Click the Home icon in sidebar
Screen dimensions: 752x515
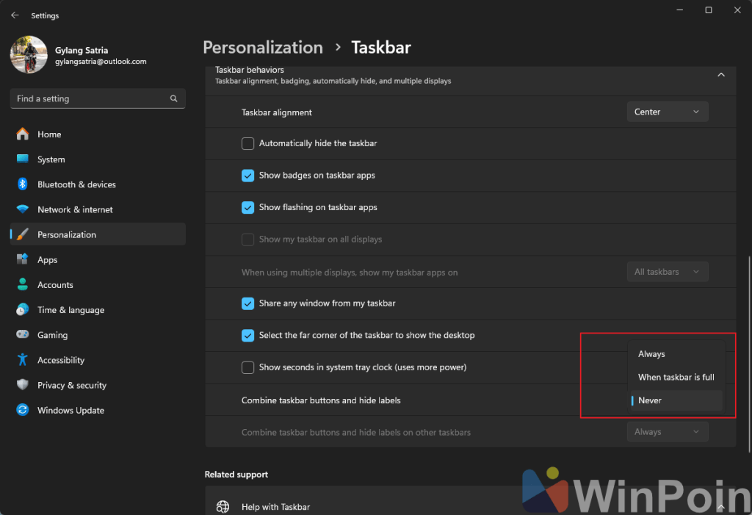coord(23,134)
